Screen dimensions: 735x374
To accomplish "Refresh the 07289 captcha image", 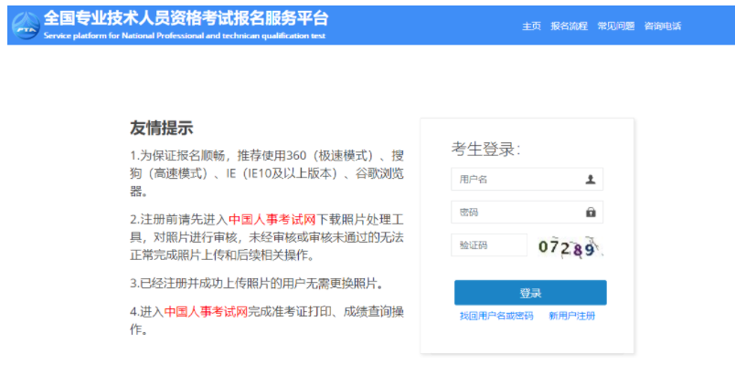I will click(x=572, y=246).
